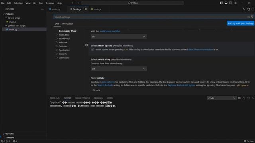This screenshot has width=255, height=143.
Task: Open gear menu for Insert Spaces setting
Action: pyautogui.click(x=86, y=45)
